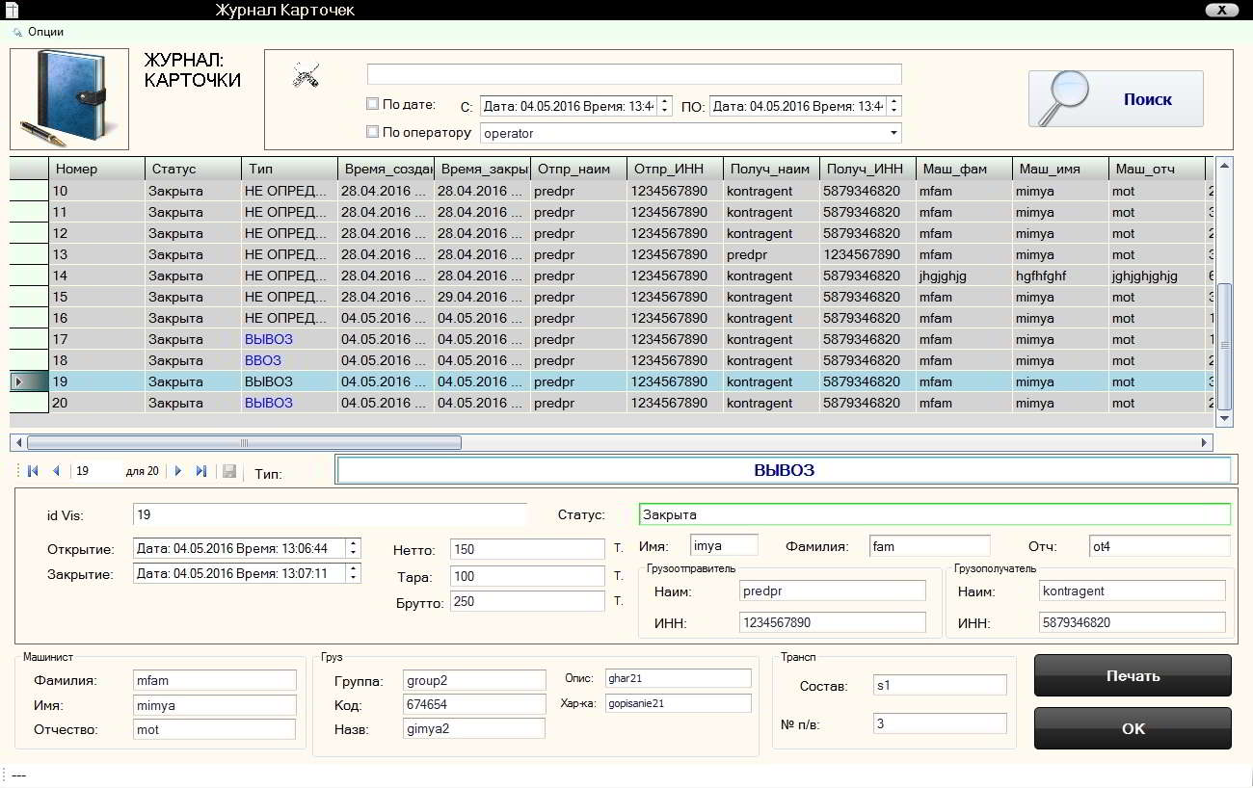The image size is (1253, 788).
Task: Go to first record in navigator
Action: tap(34, 471)
